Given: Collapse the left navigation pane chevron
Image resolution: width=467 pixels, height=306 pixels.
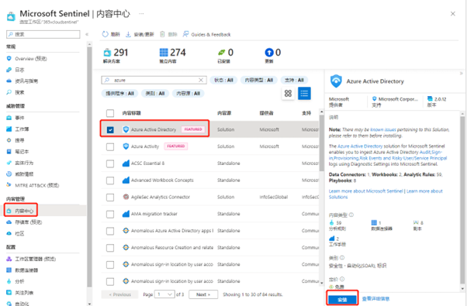Looking at the screenshot, I should coord(87,35).
